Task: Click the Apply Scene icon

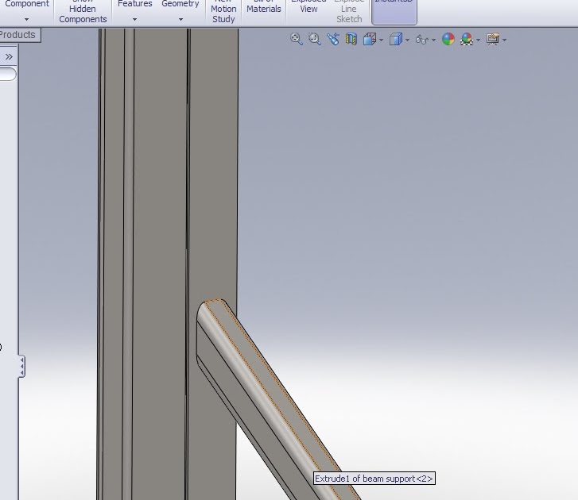Action: coord(467,39)
